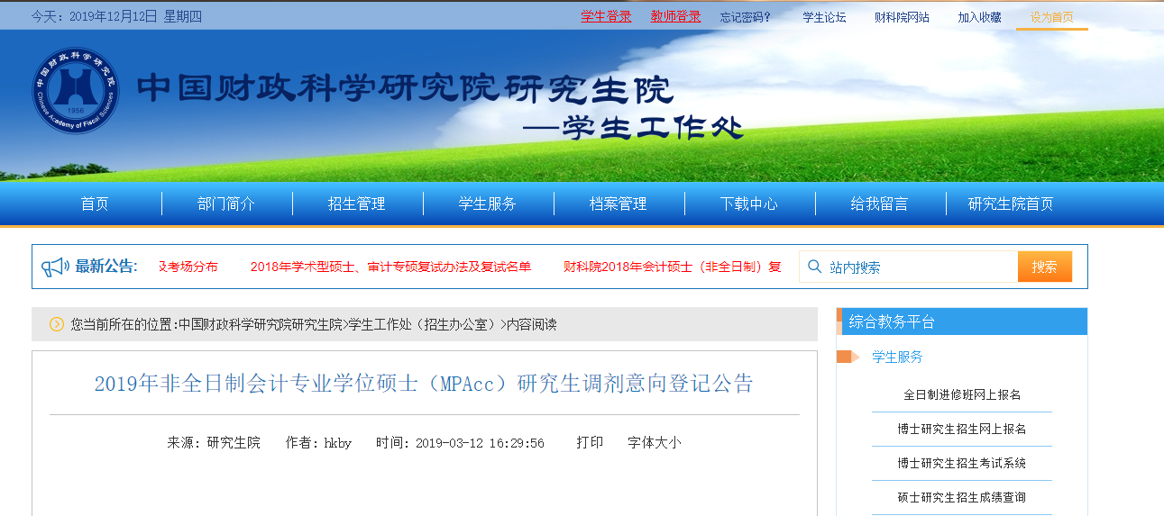Click breadcrumb 学生工作处(招生办公室)

coord(423,324)
